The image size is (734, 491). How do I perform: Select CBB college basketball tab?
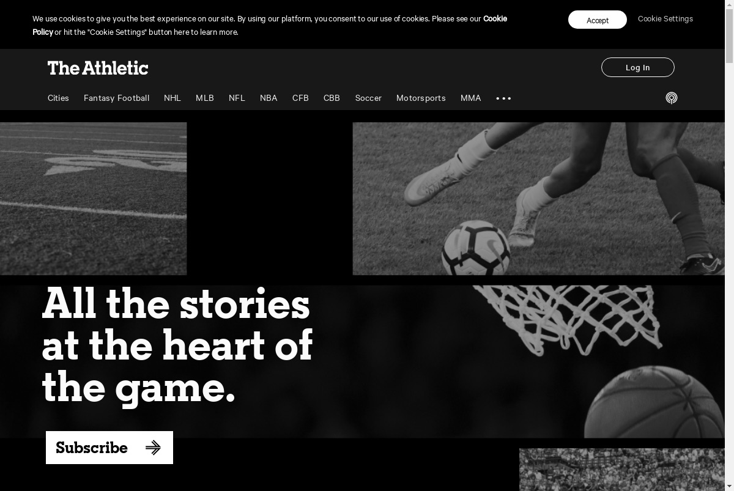point(332,98)
